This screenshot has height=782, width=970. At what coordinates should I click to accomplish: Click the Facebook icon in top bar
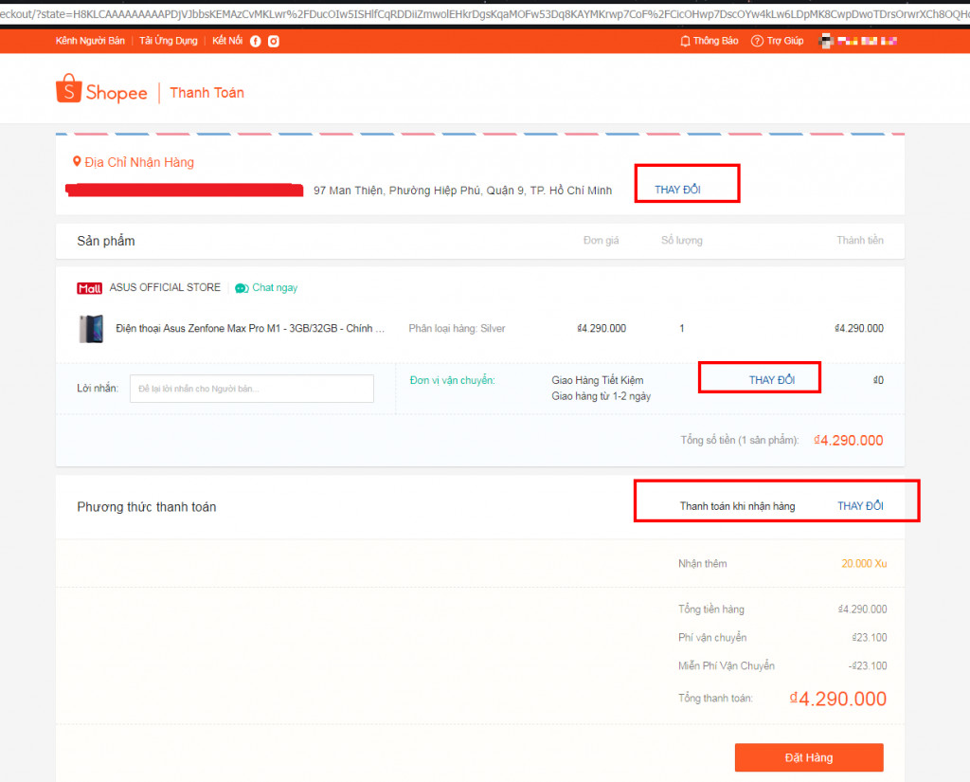tap(256, 41)
